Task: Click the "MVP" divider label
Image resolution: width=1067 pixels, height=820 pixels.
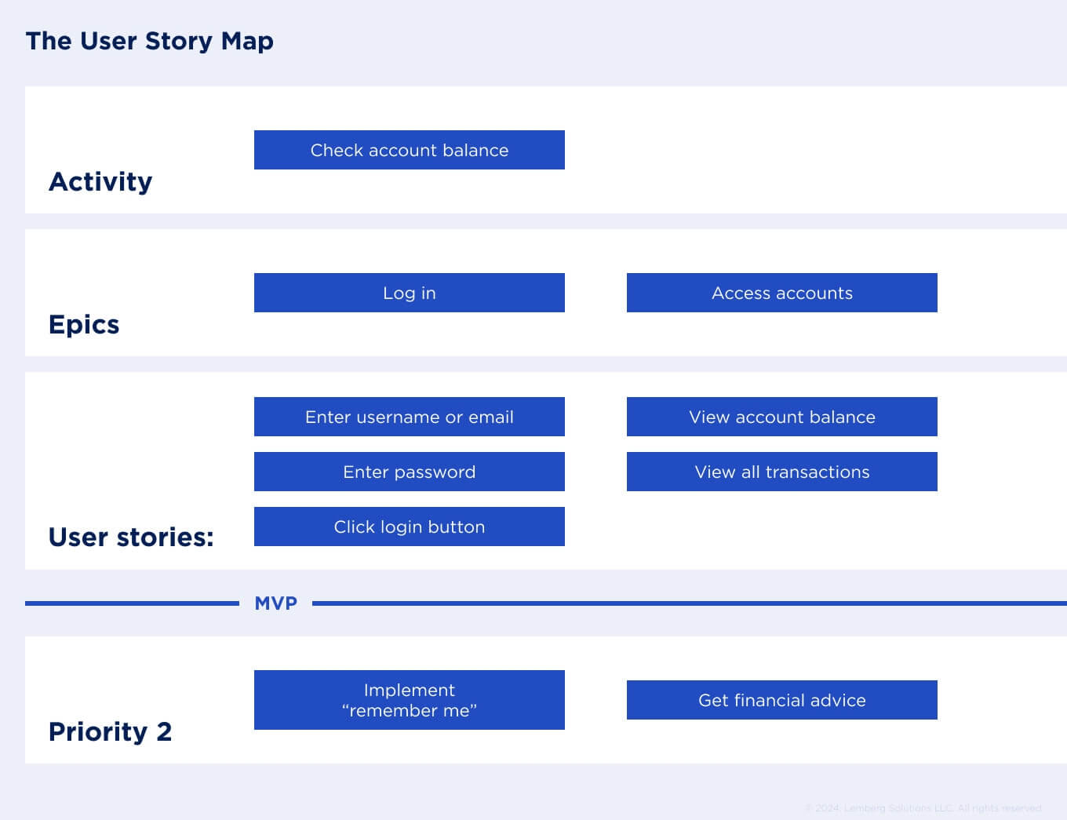Action: [275, 603]
